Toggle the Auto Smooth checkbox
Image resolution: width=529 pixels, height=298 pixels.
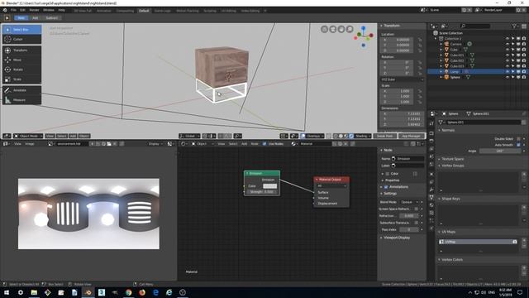click(x=518, y=145)
